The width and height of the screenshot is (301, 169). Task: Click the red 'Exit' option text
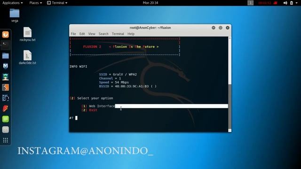tap(93, 110)
